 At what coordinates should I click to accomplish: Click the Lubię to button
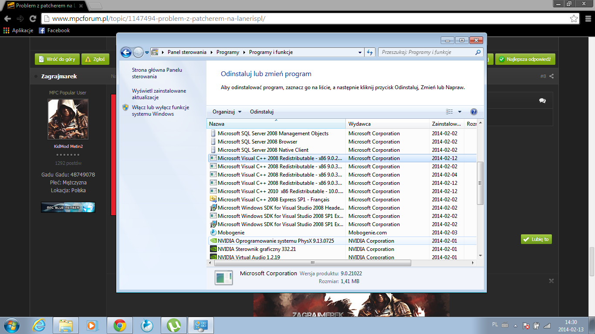(536, 239)
